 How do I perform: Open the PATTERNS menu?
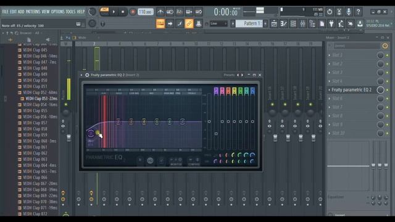point(33,12)
